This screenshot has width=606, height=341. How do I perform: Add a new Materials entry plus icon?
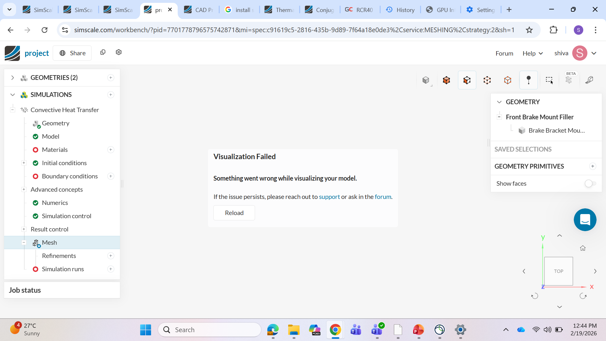tap(111, 150)
